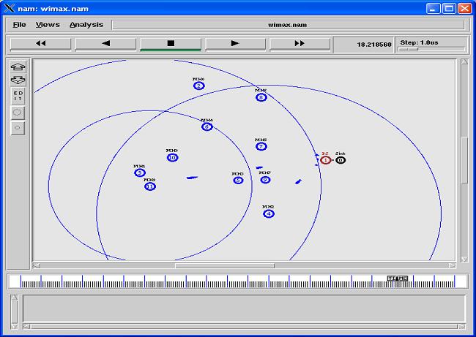This screenshot has width=476, height=337.
Task: Click the zoom out arrow icon
Action: pos(18,80)
